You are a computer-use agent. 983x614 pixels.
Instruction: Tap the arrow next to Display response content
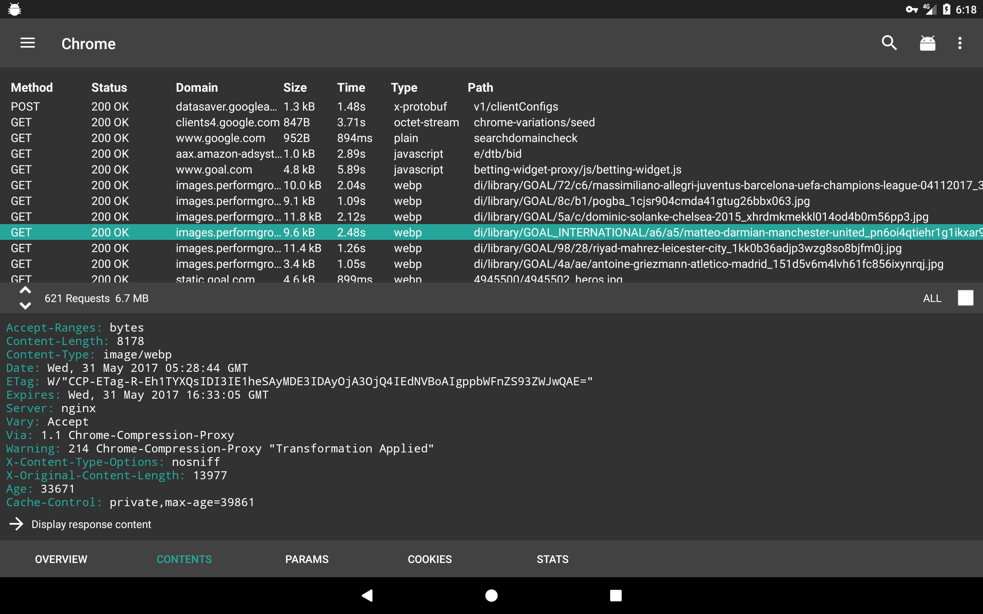pyautogui.click(x=17, y=524)
